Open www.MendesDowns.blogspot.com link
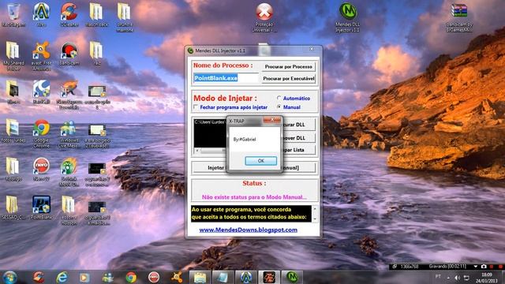The height and width of the screenshot is (284, 505). [x=248, y=230]
